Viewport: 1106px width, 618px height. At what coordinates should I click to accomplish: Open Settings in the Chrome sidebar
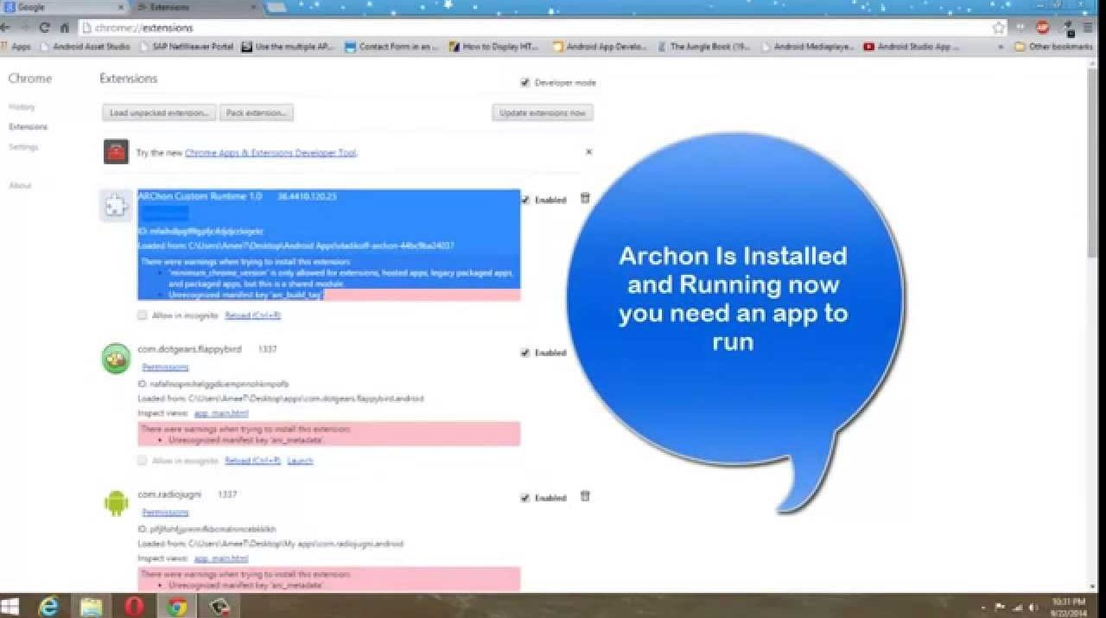pyautogui.click(x=23, y=147)
